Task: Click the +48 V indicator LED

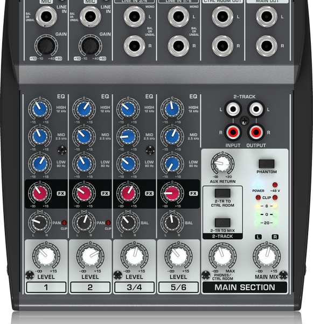Action: click(275, 185)
